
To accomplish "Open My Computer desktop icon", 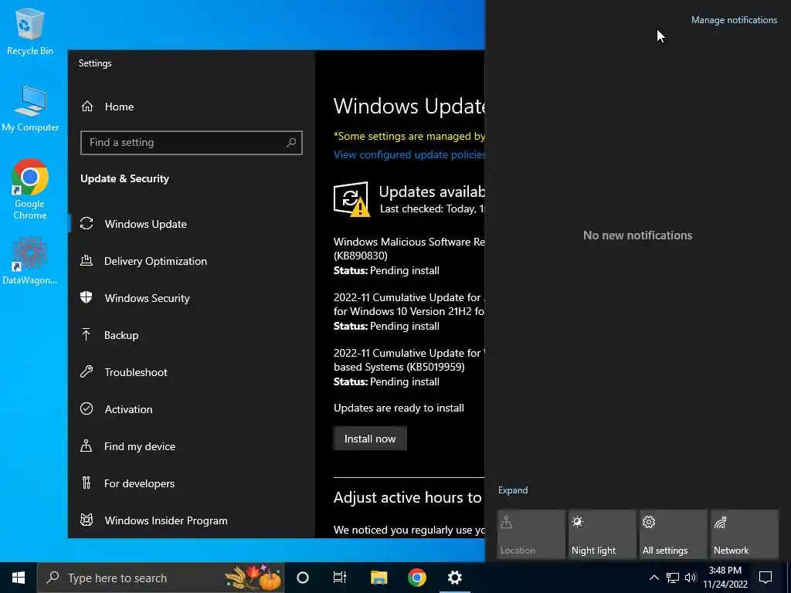I will pos(30,109).
